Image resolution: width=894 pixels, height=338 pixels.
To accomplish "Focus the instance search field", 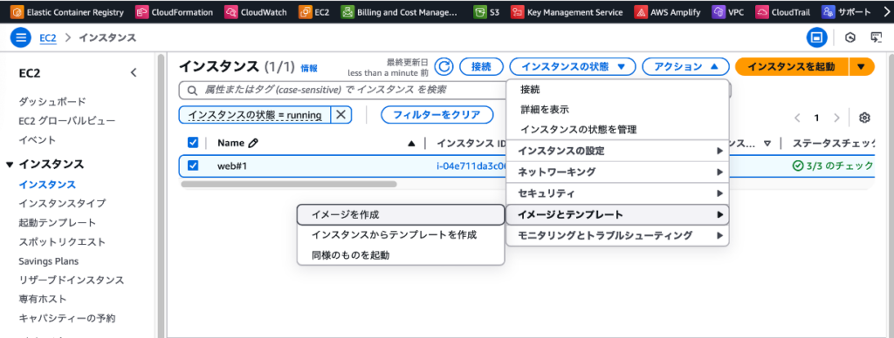I will click(x=342, y=90).
